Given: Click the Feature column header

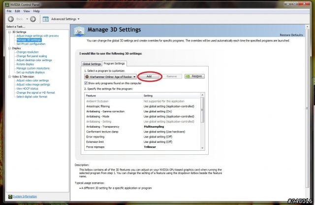Looking at the screenshot, I should tap(114, 96).
